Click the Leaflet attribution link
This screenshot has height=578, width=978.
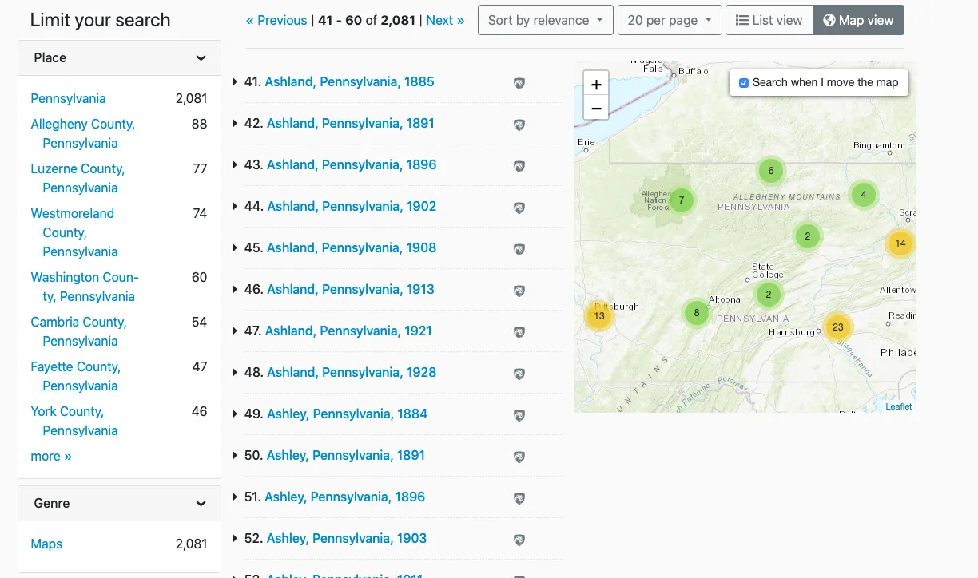(x=898, y=406)
